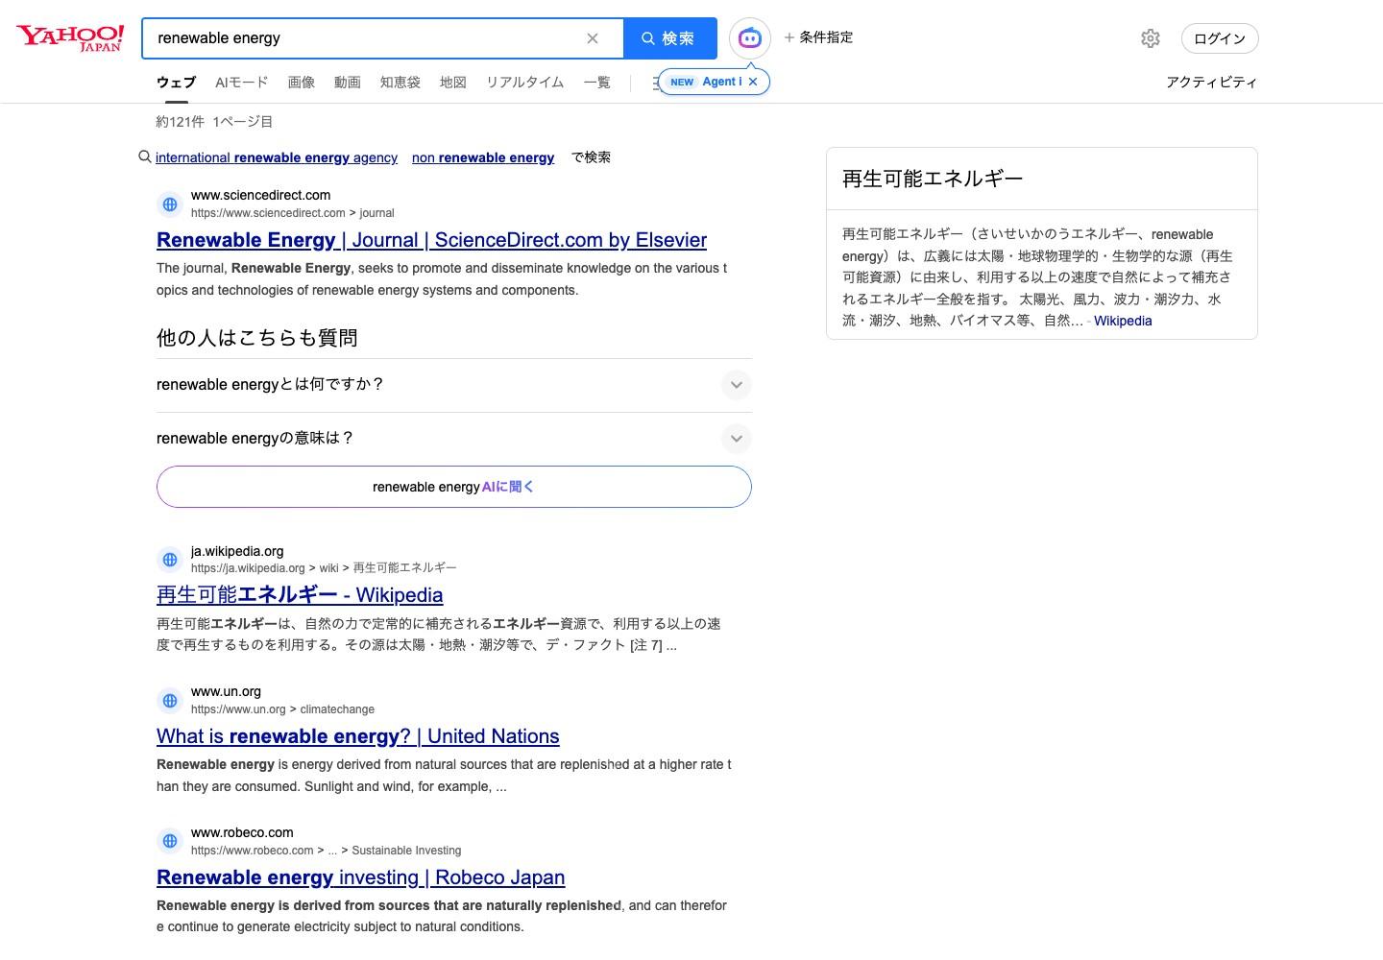This screenshot has width=1383, height=960.
Task: Click www.sciencedirect.com site name
Action: tap(261, 195)
